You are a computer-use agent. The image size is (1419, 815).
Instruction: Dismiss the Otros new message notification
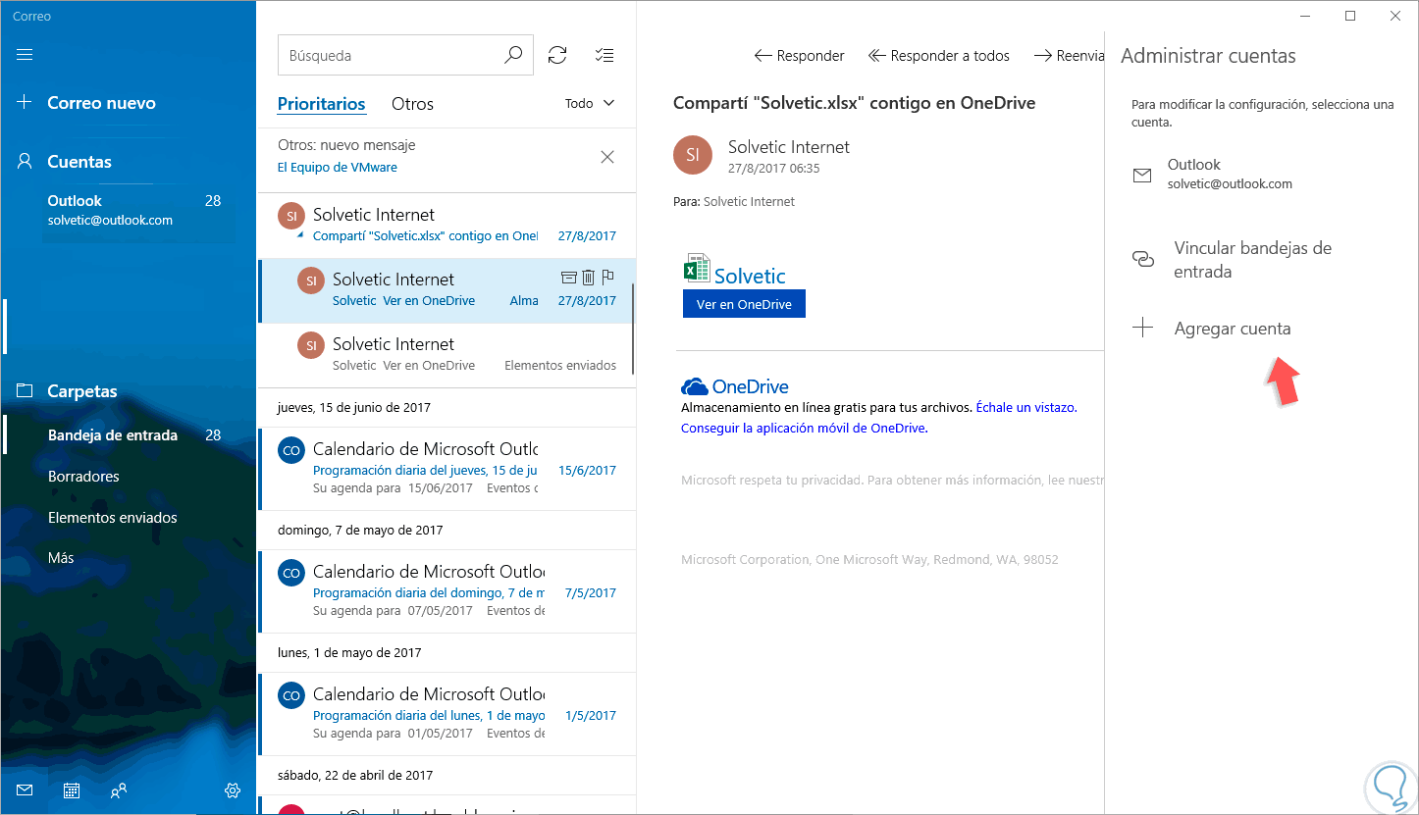pyautogui.click(x=607, y=157)
